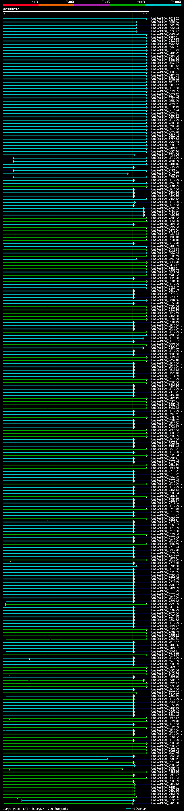Click UniRef100_Q6ATD9 label
The image size is (184, 811).
click(165, 161)
